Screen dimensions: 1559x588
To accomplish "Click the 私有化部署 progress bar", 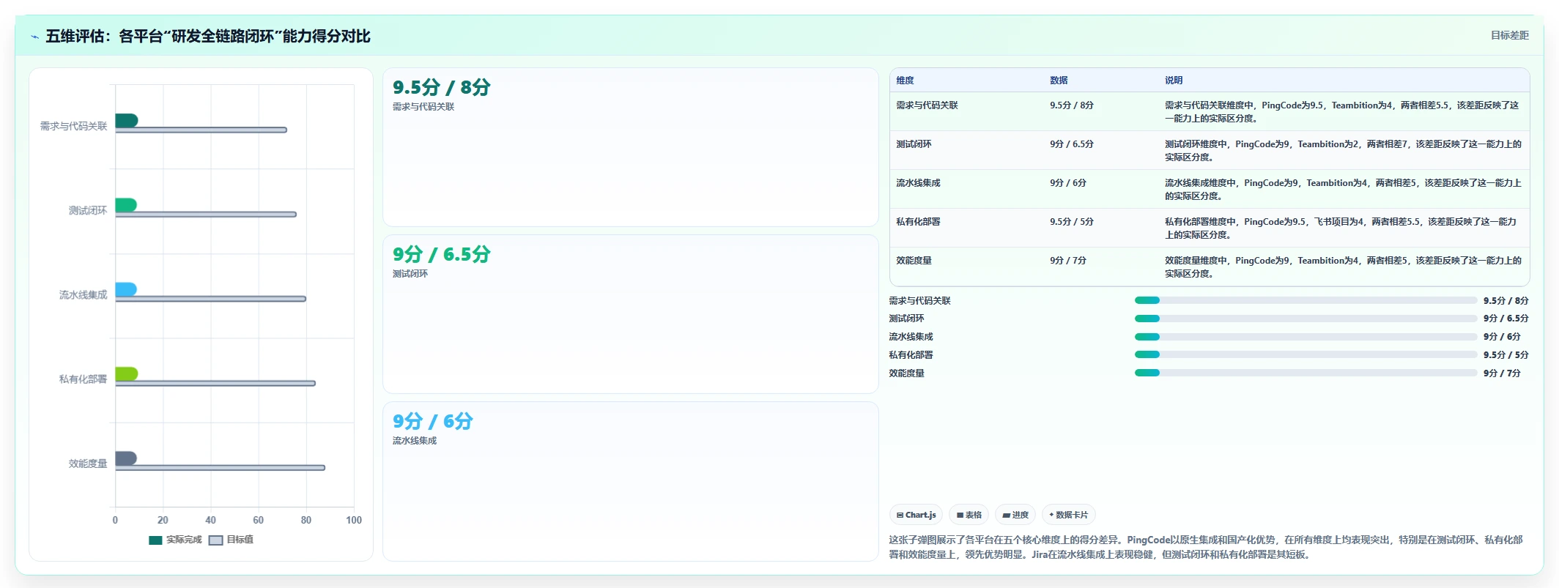I will point(1306,354).
